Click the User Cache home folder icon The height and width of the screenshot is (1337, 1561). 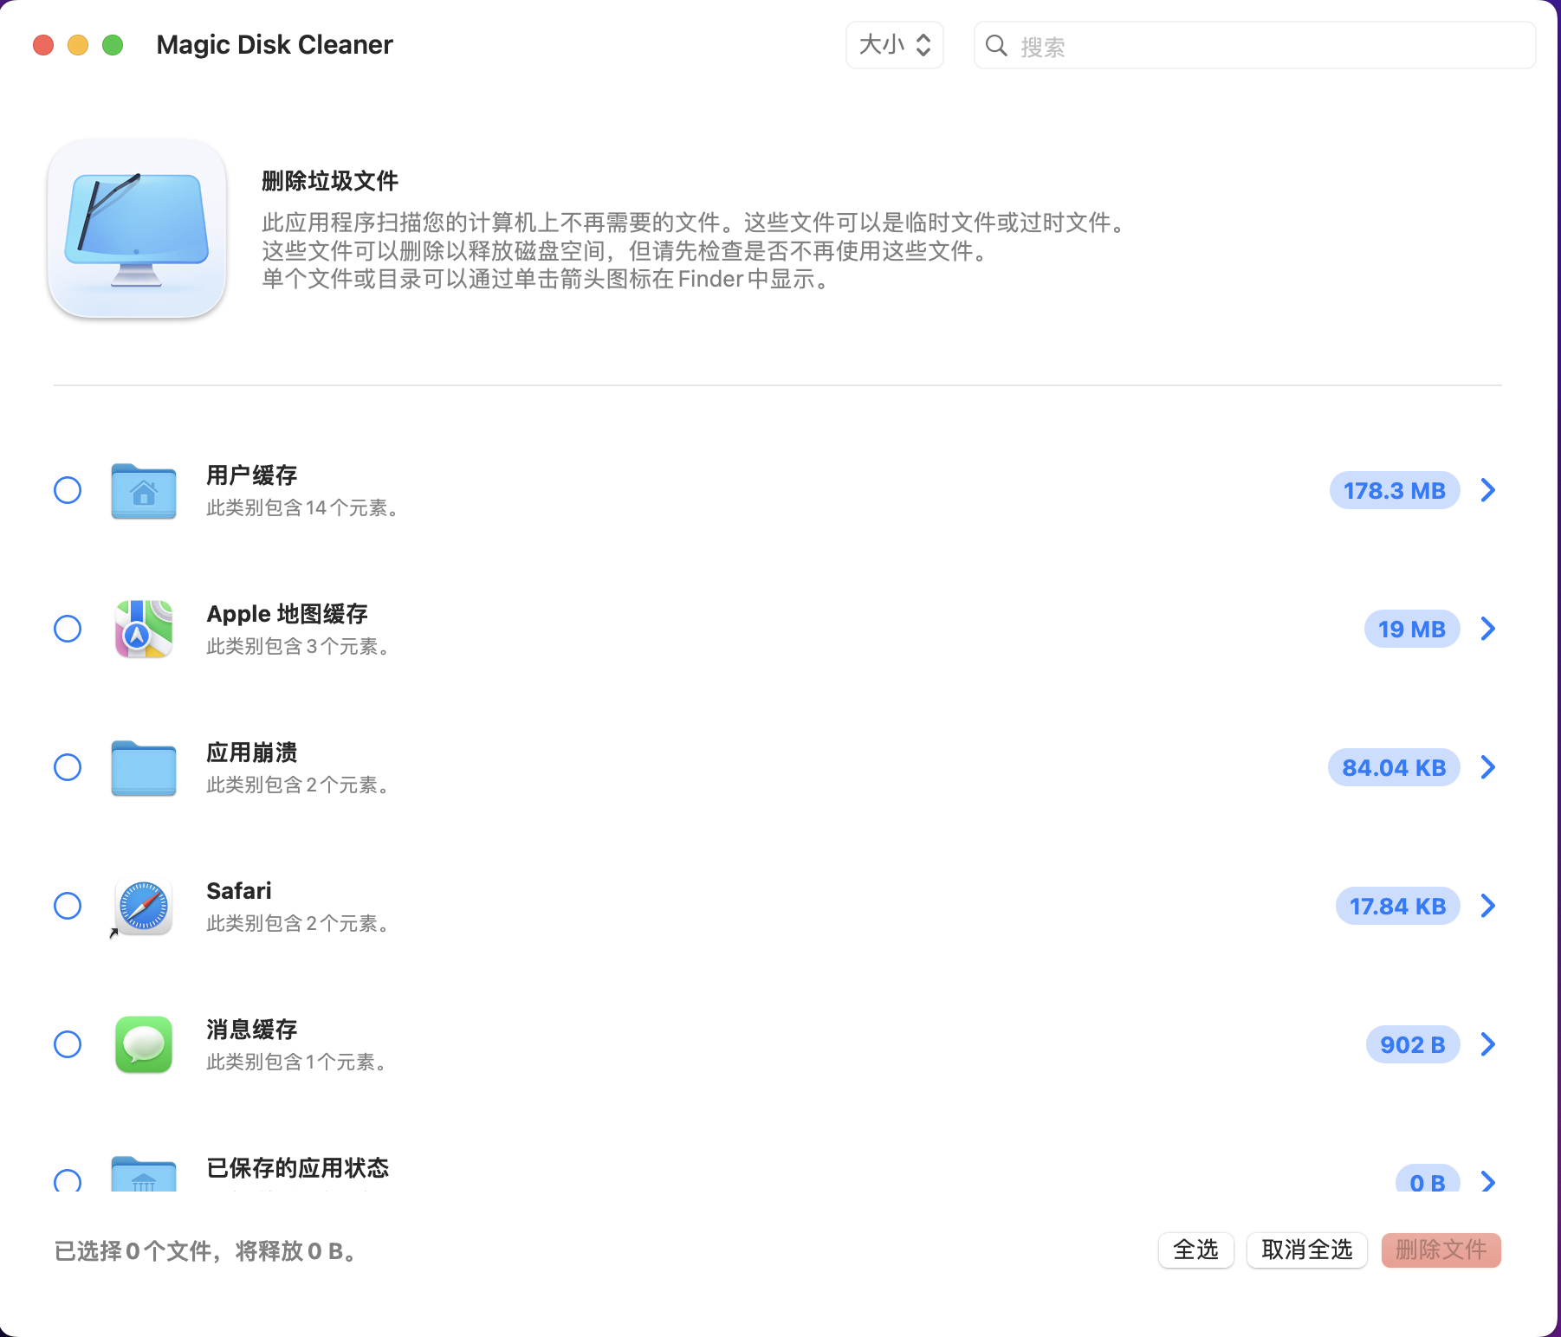[144, 491]
